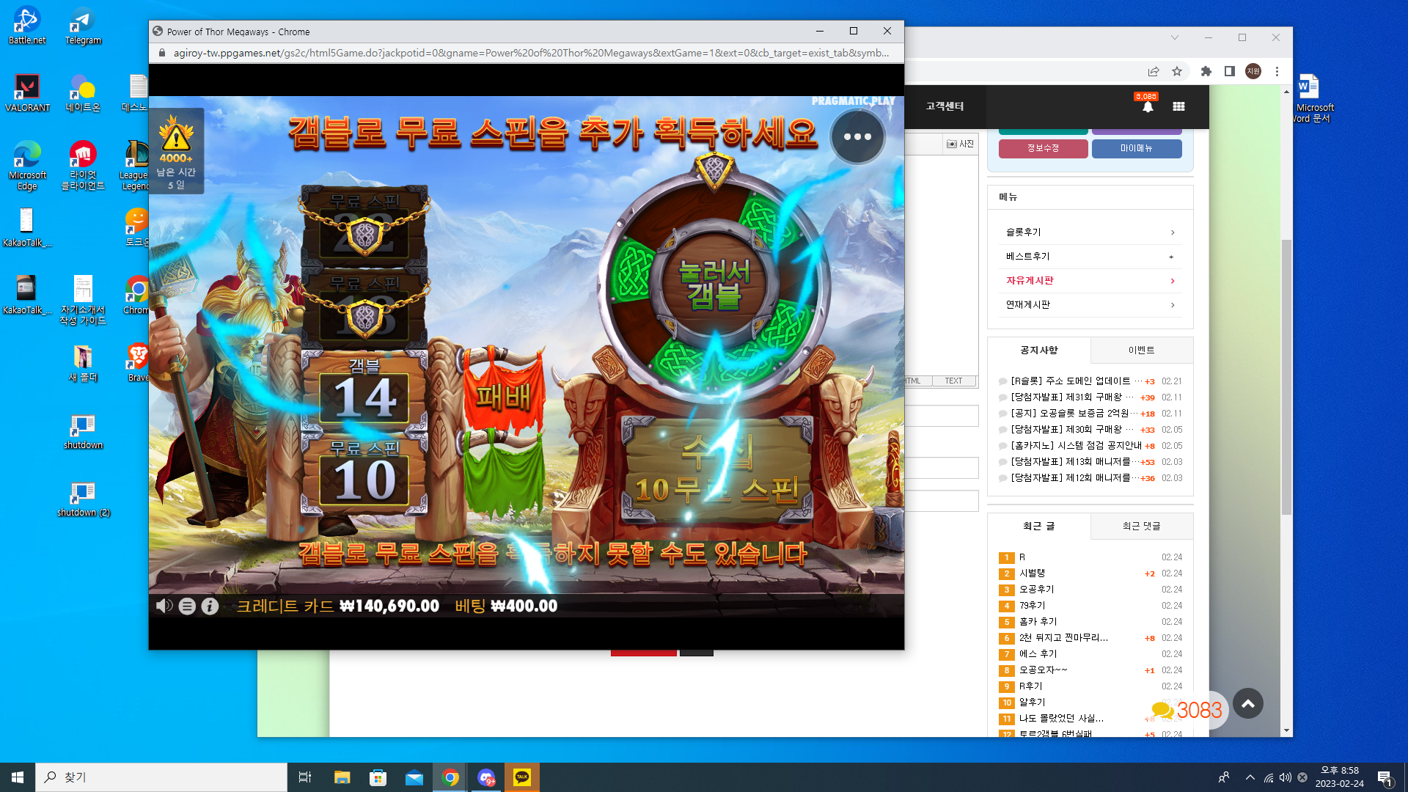The width and height of the screenshot is (1408, 792).
Task: Open the game info icon
Action: click(x=210, y=606)
